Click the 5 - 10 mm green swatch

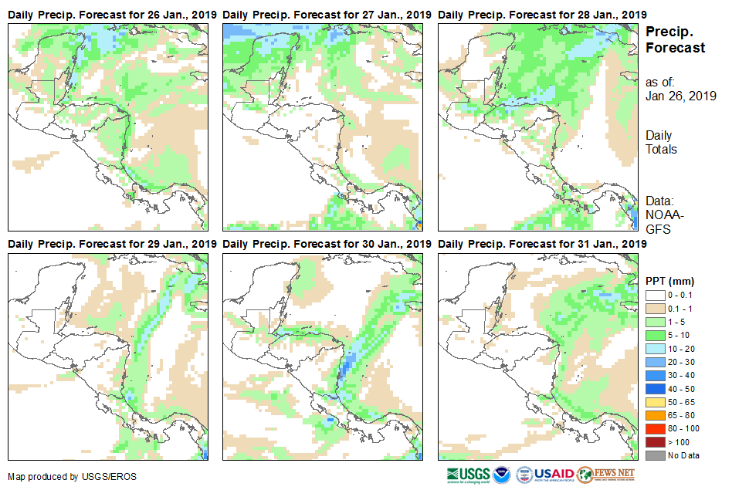point(655,336)
